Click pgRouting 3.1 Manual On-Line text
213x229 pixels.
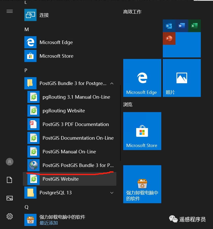point(76,97)
